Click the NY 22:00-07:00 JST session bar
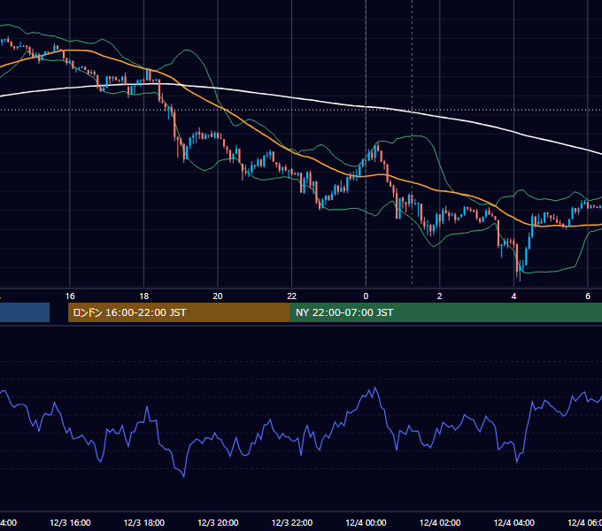602x531 pixels. coord(445,312)
